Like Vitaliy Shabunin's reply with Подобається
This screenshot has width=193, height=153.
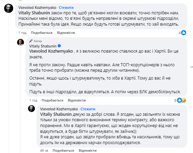pos(52,100)
